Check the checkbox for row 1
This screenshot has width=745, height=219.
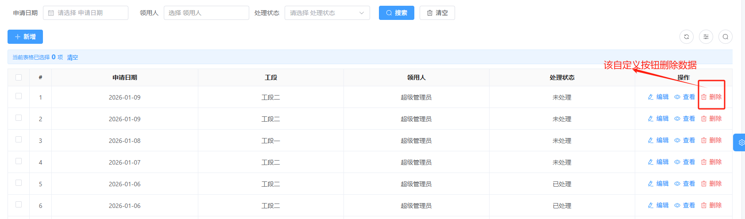tap(19, 96)
